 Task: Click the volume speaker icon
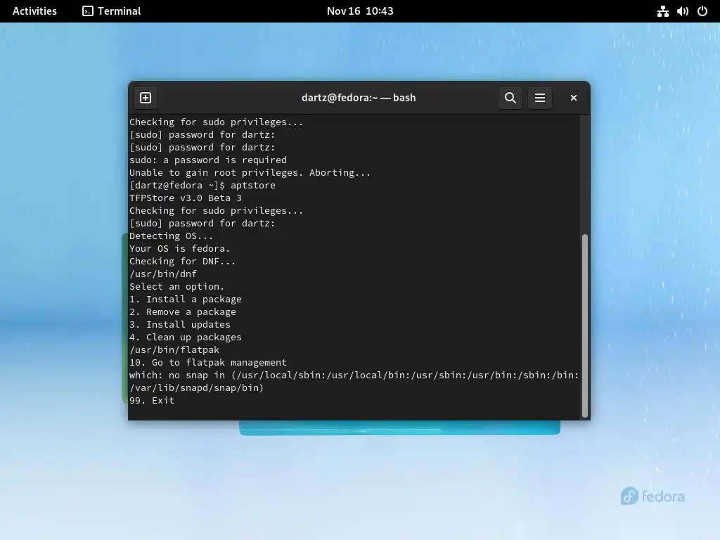coord(682,11)
